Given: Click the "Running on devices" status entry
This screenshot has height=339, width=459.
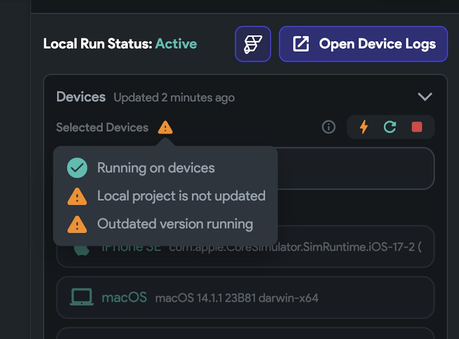Looking at the screenshot, I should (x=156, y=168).
